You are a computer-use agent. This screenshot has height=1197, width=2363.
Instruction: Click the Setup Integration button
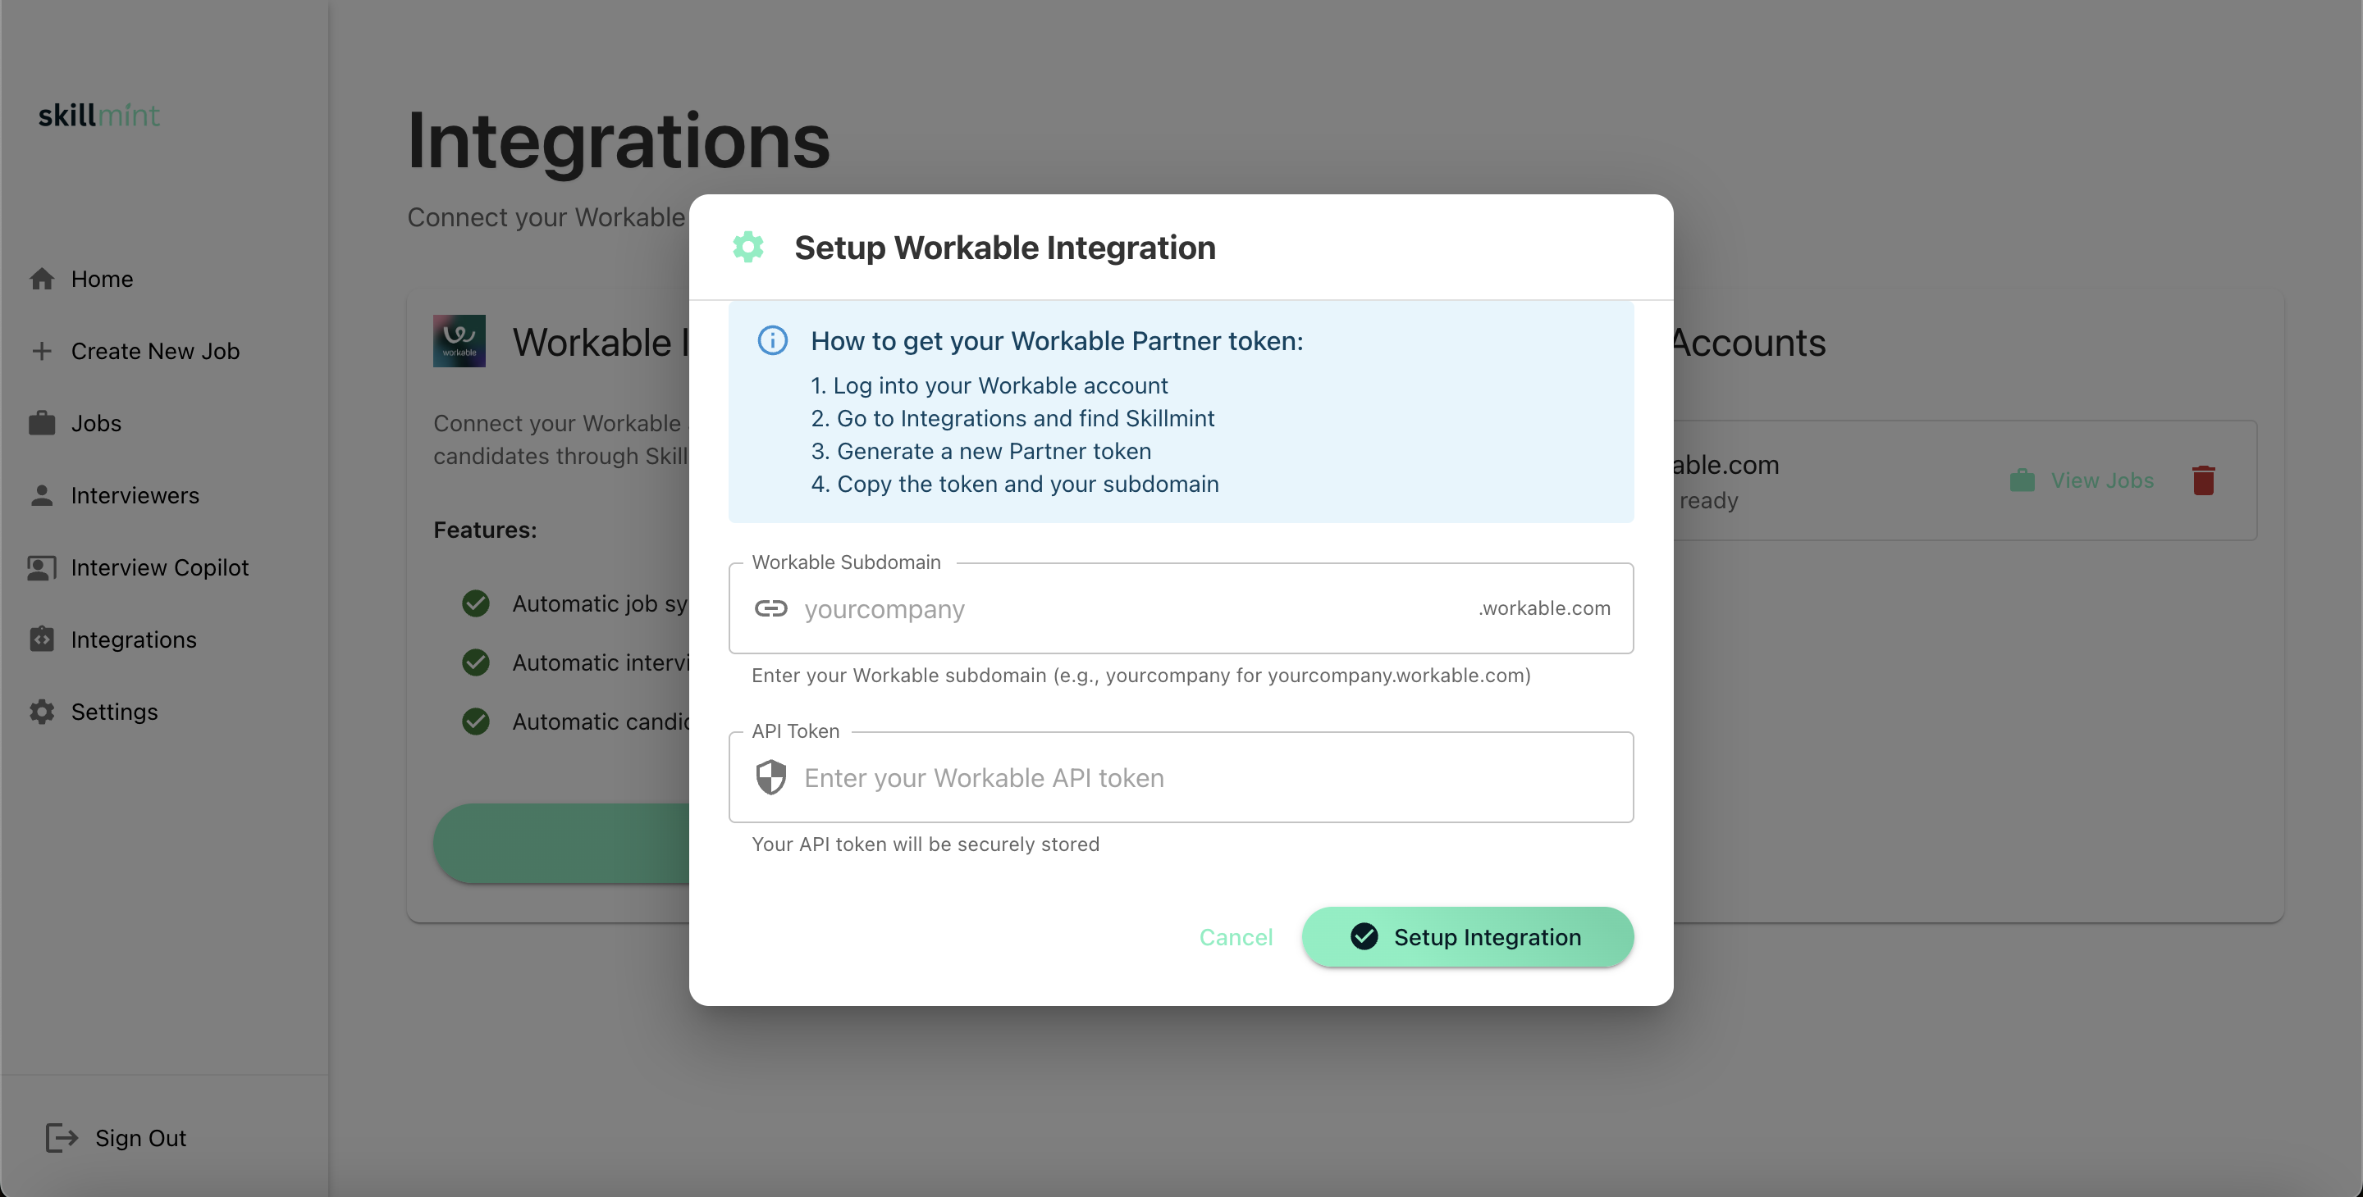coord(1468,937)
